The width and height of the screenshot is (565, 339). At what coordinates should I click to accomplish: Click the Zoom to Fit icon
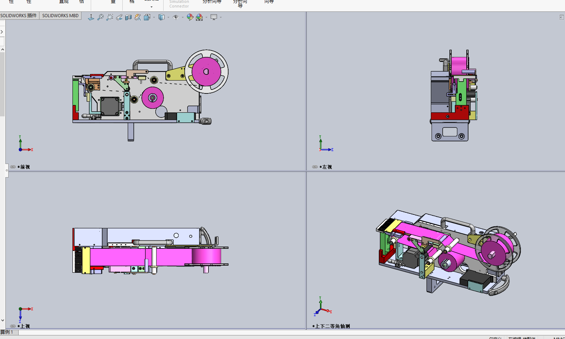pos(100,17)
